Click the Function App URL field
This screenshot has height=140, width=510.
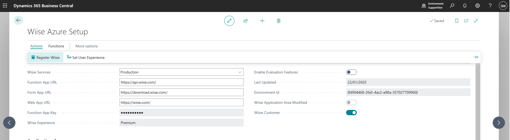181,82
